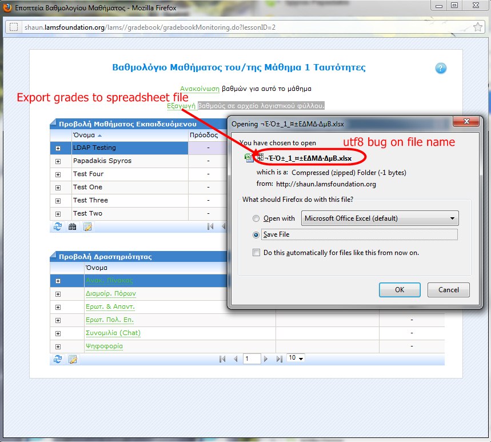Refresh the activity view grid
This screenshot has height=442, width=491.
point(58,359)
